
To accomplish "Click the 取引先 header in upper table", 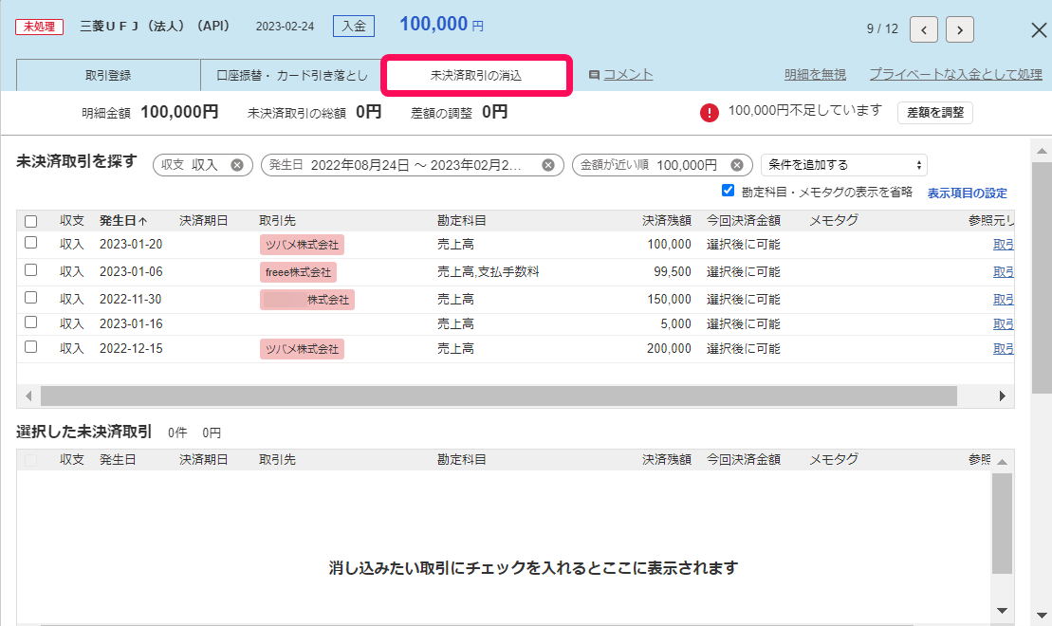I will pyautogui.click(x=277, y=221).
